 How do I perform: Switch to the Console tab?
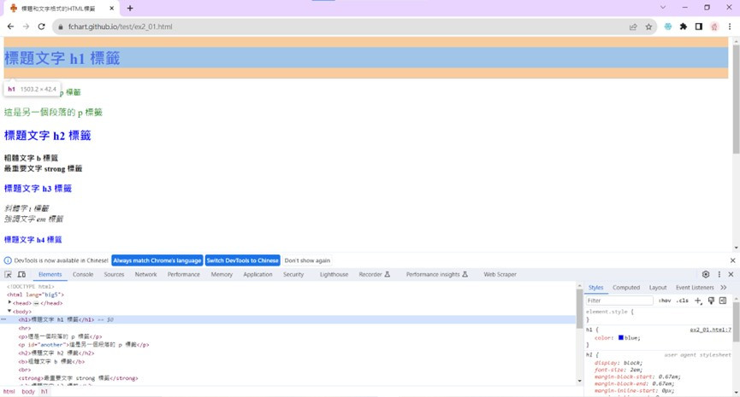coord(83,275)
